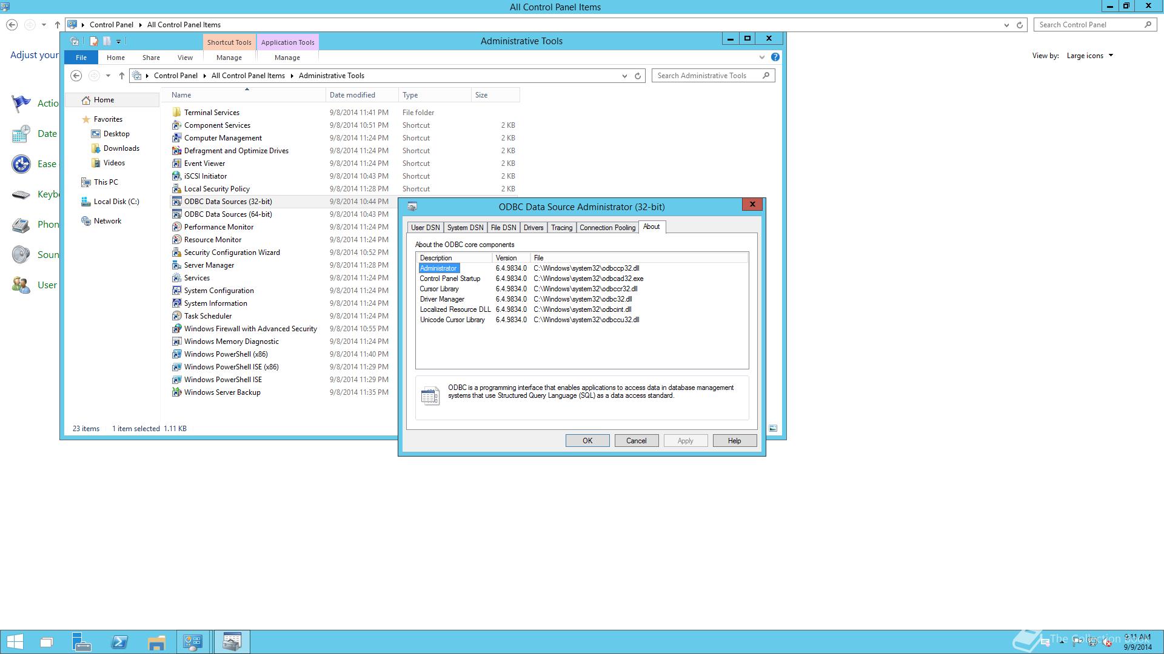
Task: Click the Security Configuration Wizard icon
Action: tap(176, 253)
